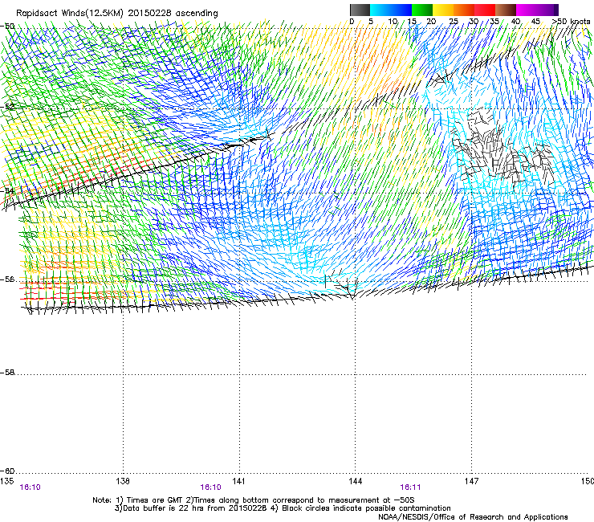This screenshot has width=594, height=522.
Task: Click the '135' longitude axis label
Action: click(x=6, y=481)
